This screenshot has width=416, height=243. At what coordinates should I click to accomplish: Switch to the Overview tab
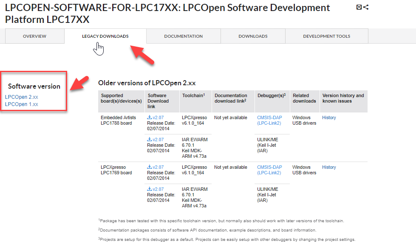[34, 36]
